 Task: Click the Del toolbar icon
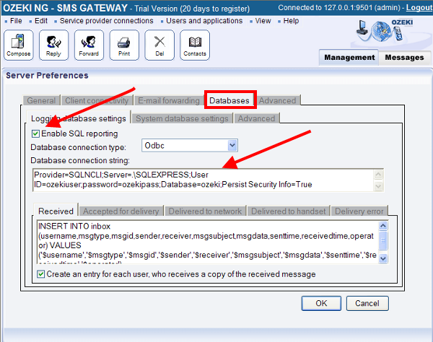pyautogui.click(x=159, y=45)
